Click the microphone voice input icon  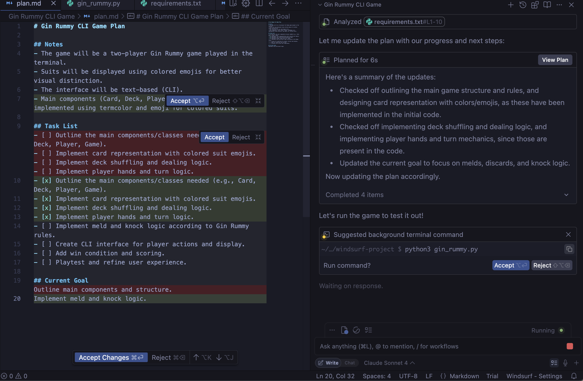[x=565, y=363]
